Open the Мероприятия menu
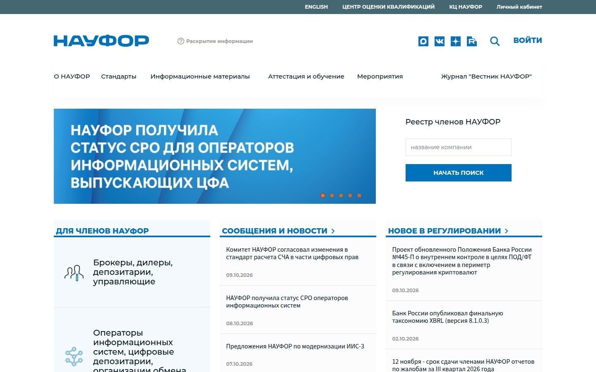This screenshot has height=372, width=596. pos(380,76)
